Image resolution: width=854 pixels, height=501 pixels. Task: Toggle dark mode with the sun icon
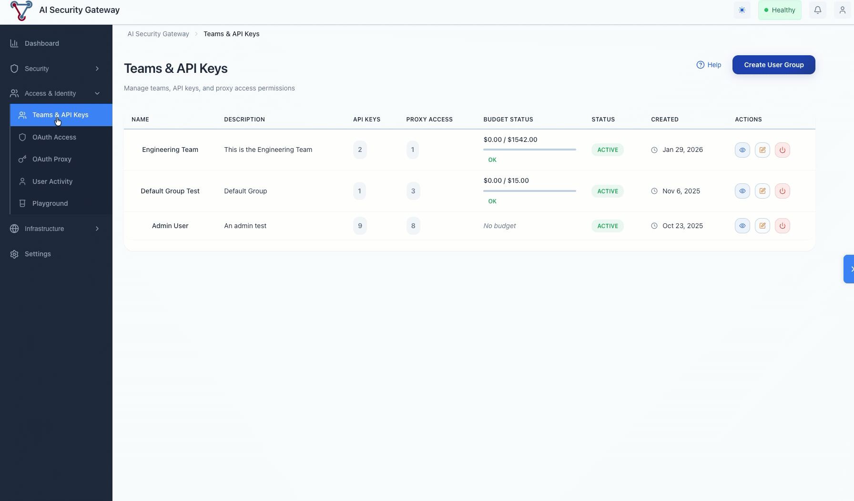pyautogui.click(x=742, y=10)
